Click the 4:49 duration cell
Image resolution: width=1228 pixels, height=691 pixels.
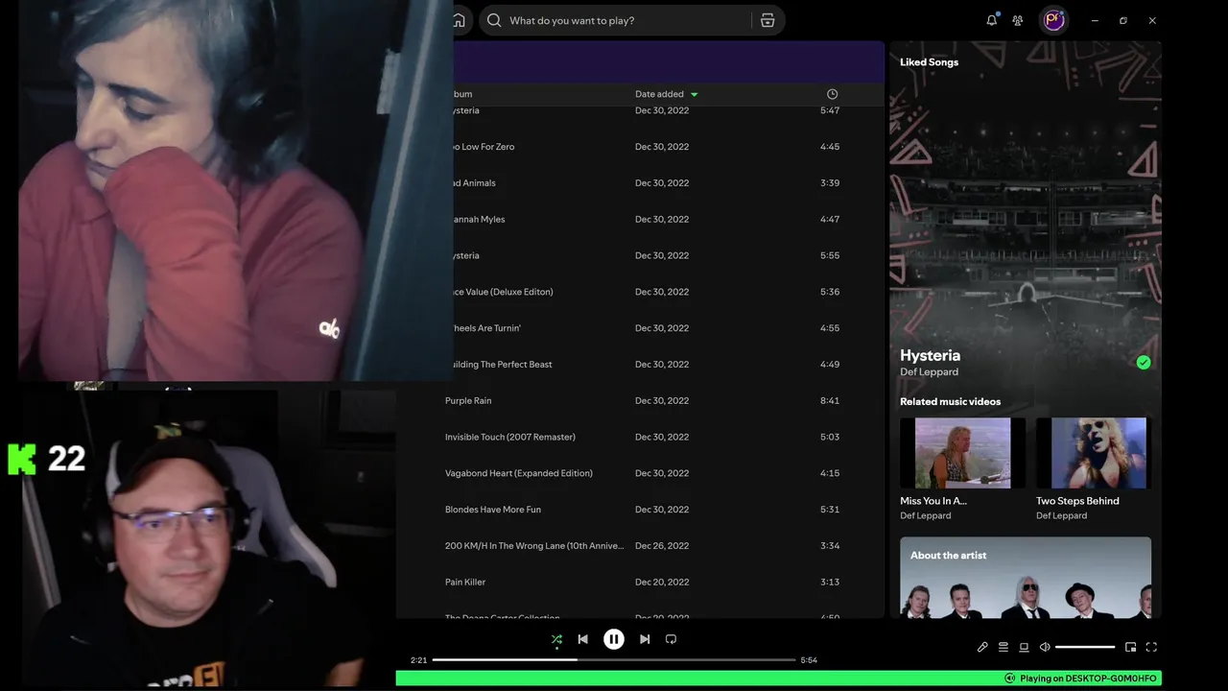pos(830,365)
